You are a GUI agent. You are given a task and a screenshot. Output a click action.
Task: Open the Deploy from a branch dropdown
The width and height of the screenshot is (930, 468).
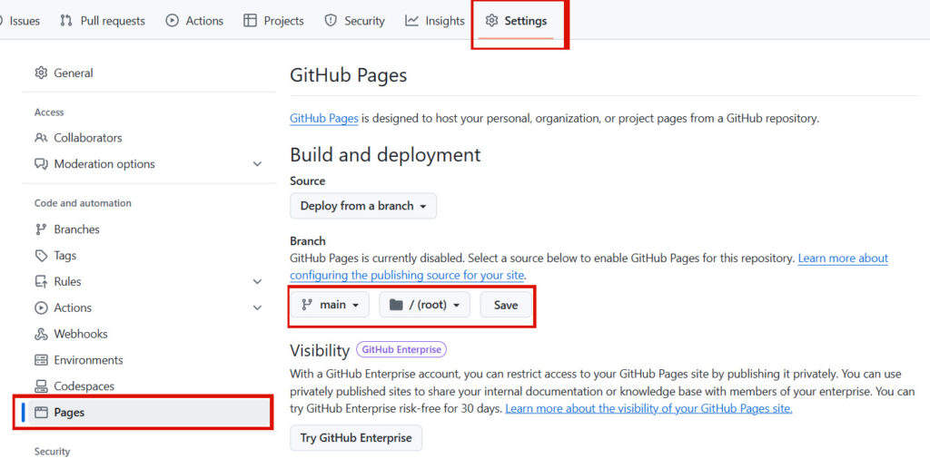[x=363, y=206]
